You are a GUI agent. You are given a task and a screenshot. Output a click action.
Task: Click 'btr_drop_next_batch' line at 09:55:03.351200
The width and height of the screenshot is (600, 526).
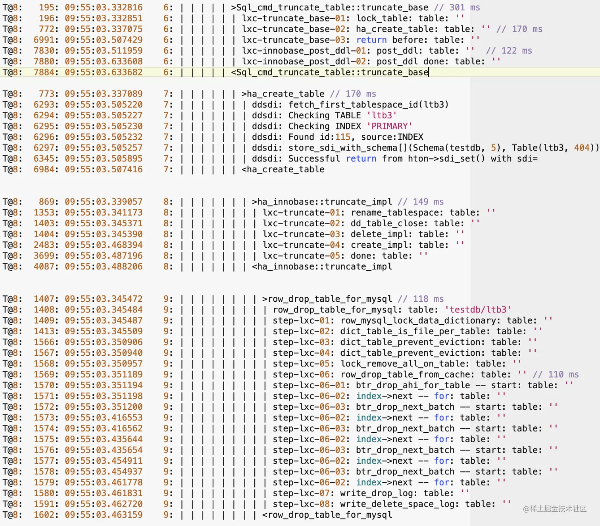(280, 407)
